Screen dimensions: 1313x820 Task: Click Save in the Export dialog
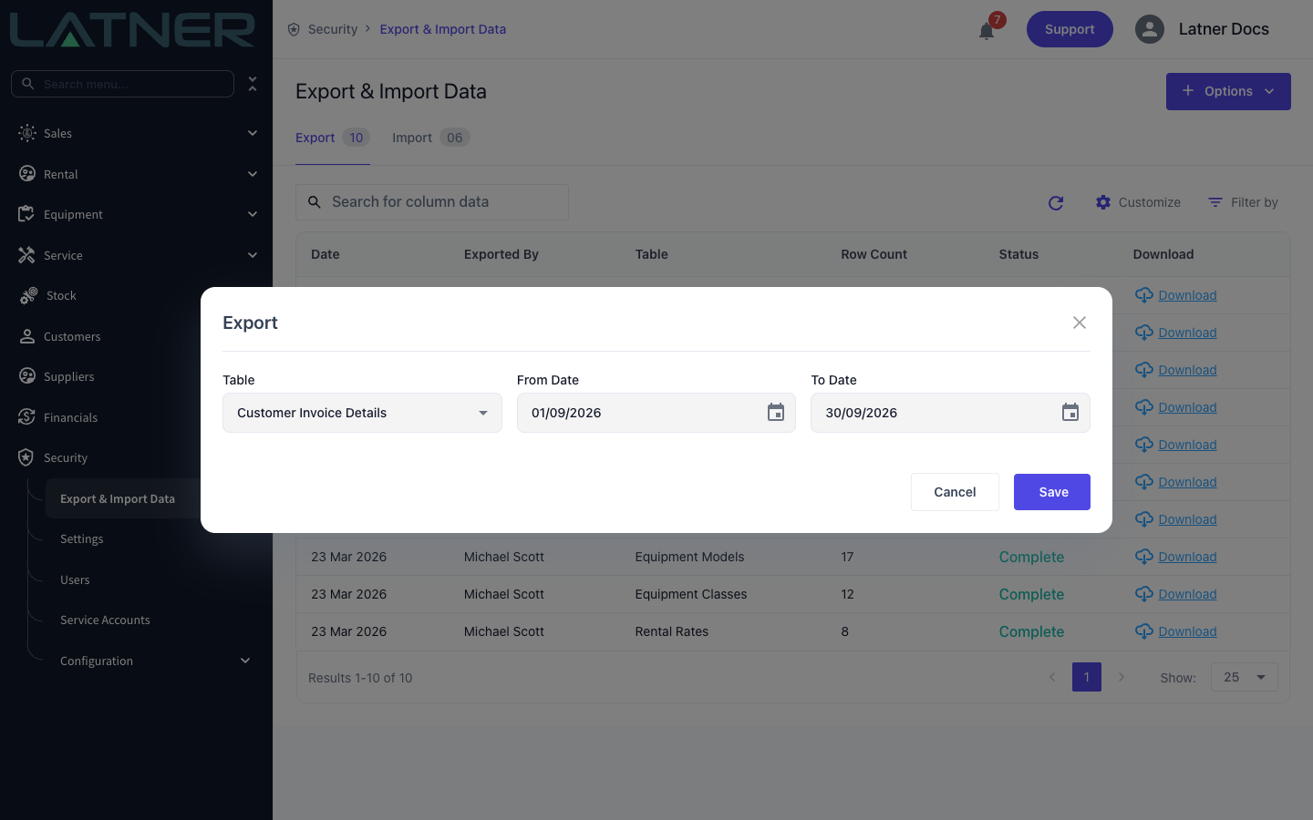coord(1052,492)
